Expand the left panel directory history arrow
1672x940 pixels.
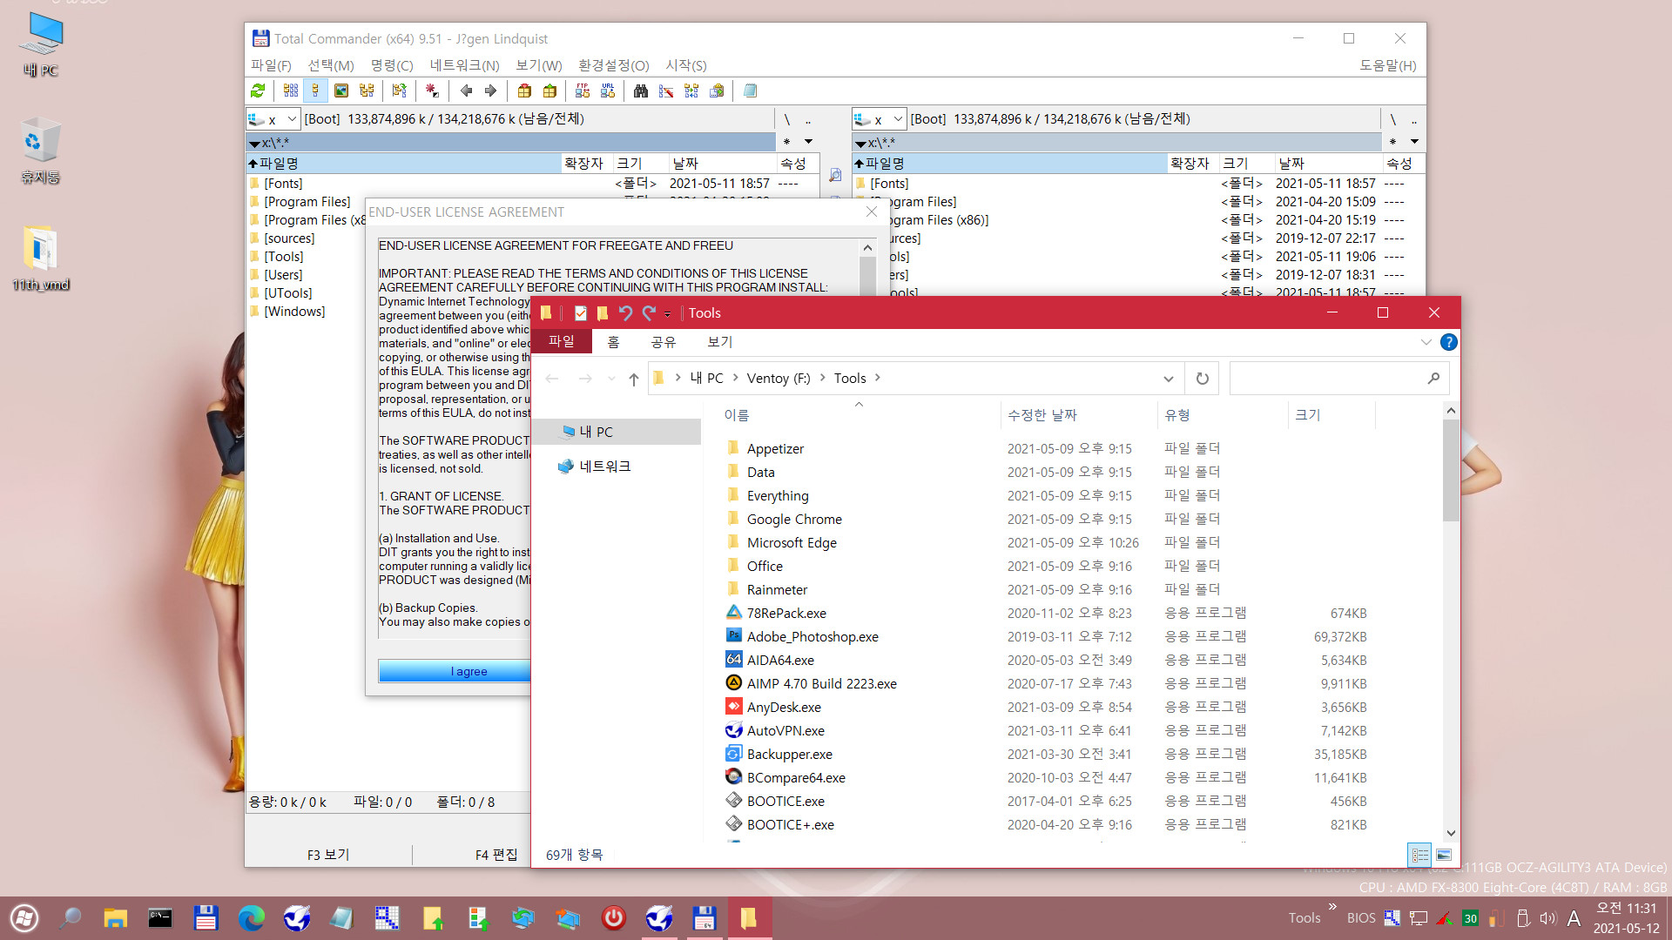point(808,141)
